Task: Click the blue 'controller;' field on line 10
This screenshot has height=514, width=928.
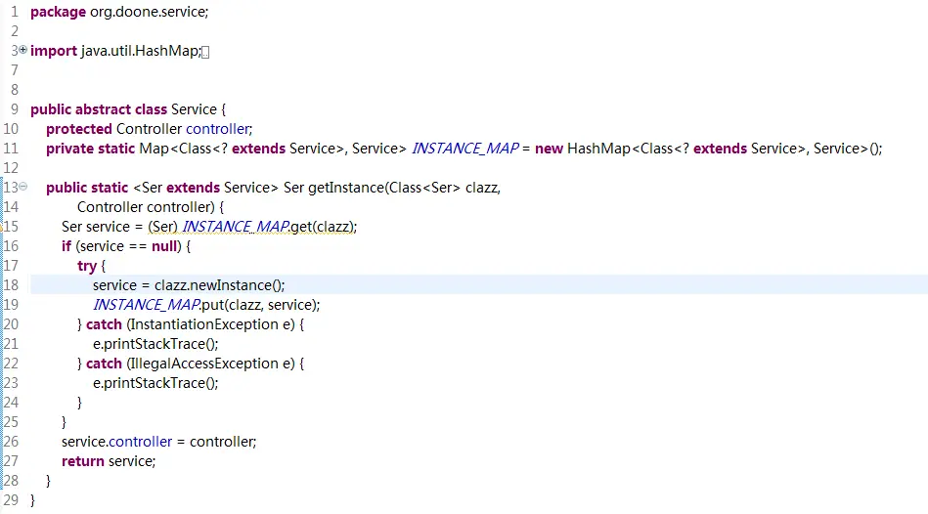Action: tap(219, 129)
